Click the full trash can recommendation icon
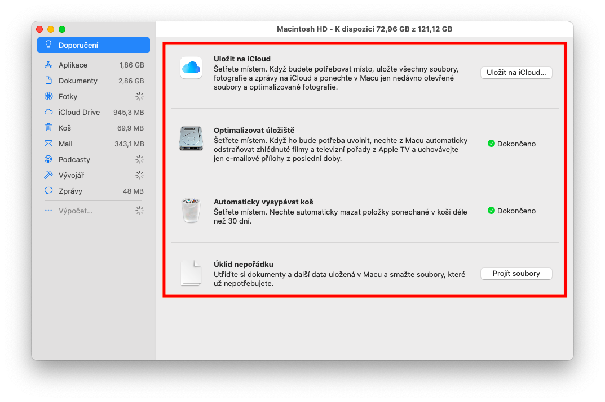The height and width of the screenshot is (402, 605). pos(191,211)
